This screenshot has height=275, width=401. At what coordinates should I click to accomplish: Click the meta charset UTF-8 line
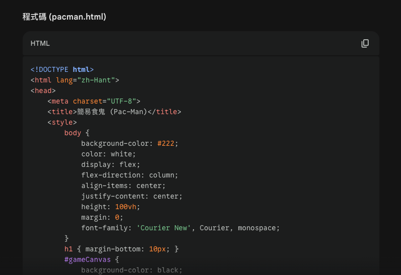94,101
